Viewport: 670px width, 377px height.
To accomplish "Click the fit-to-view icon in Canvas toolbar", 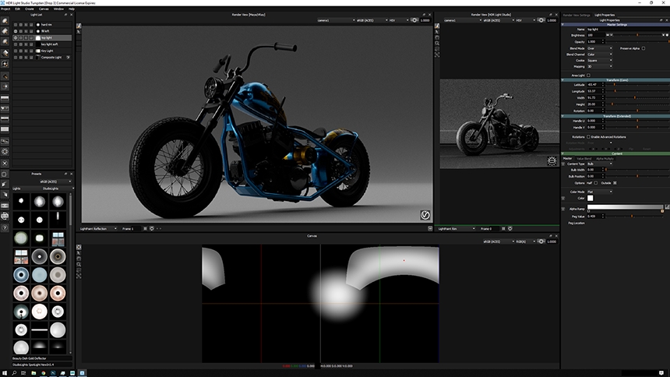I will (79, 276).
